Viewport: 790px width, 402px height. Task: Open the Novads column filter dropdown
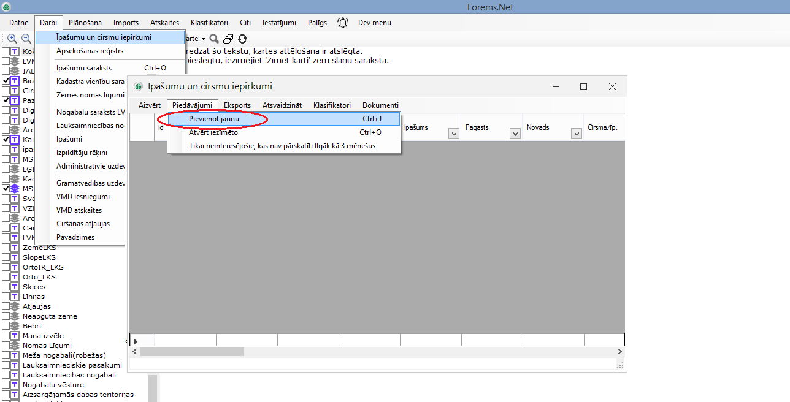(x=577, y=134)
